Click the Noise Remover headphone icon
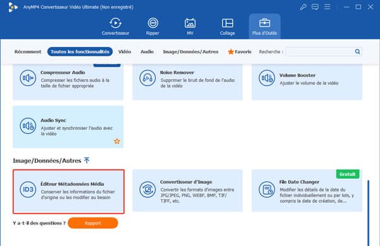The image size is (380, 246). click(148, 78)
